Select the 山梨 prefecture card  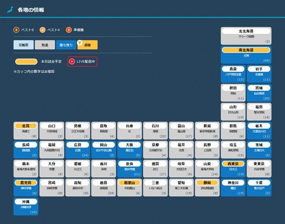(207, 169)
